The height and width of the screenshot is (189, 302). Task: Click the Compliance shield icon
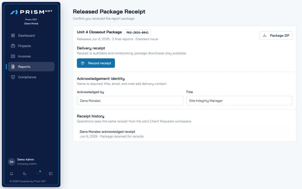[x=13, y=77]
